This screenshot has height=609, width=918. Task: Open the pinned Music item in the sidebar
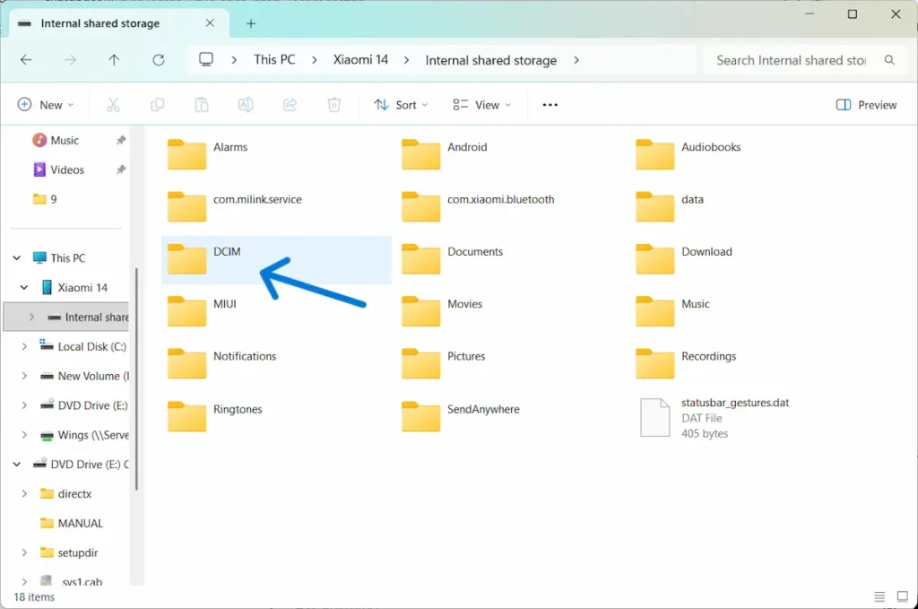(65, 140)
